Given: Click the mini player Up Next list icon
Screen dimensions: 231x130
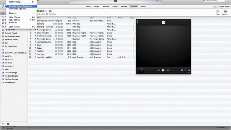Looking at the screenshot, I should tap(186, 70).
